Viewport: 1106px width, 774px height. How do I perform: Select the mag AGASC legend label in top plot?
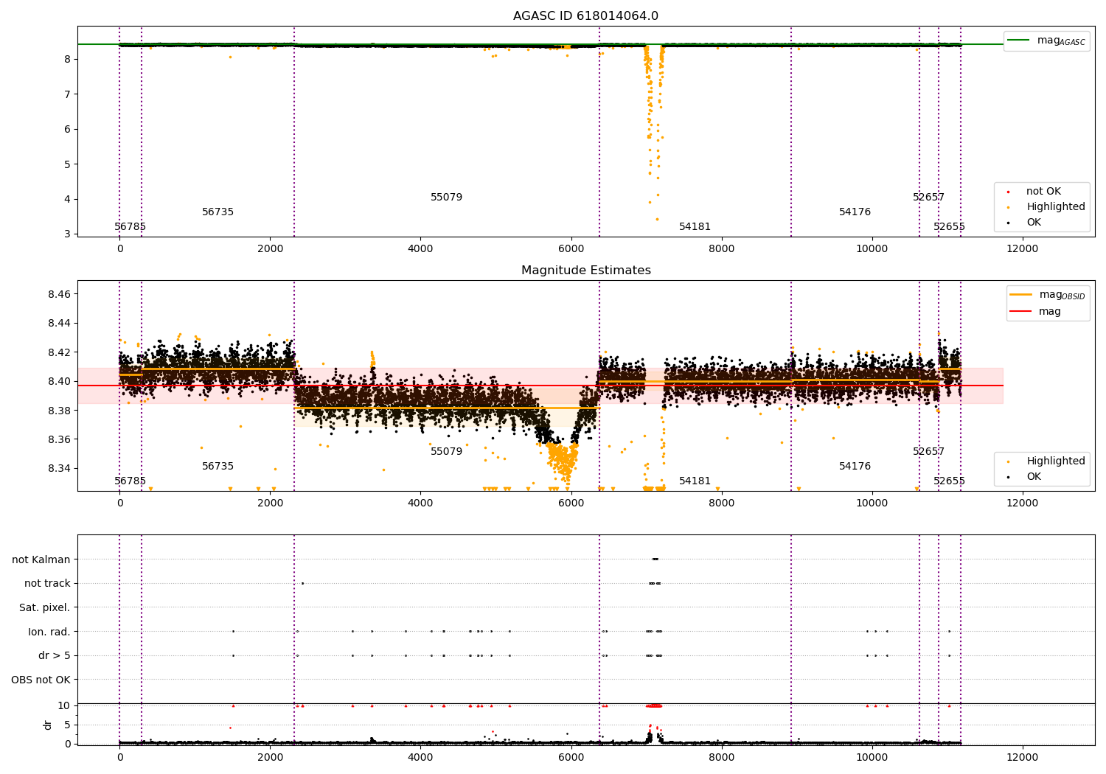1061,41
